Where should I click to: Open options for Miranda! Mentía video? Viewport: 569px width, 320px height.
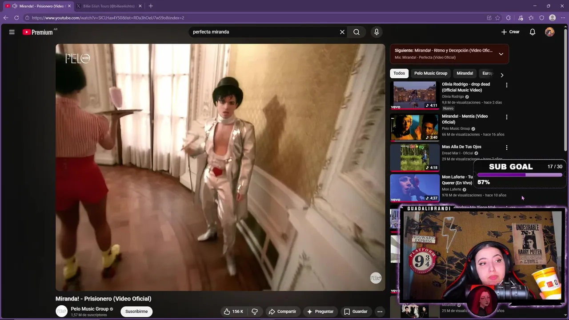click(x=506, y=117)
